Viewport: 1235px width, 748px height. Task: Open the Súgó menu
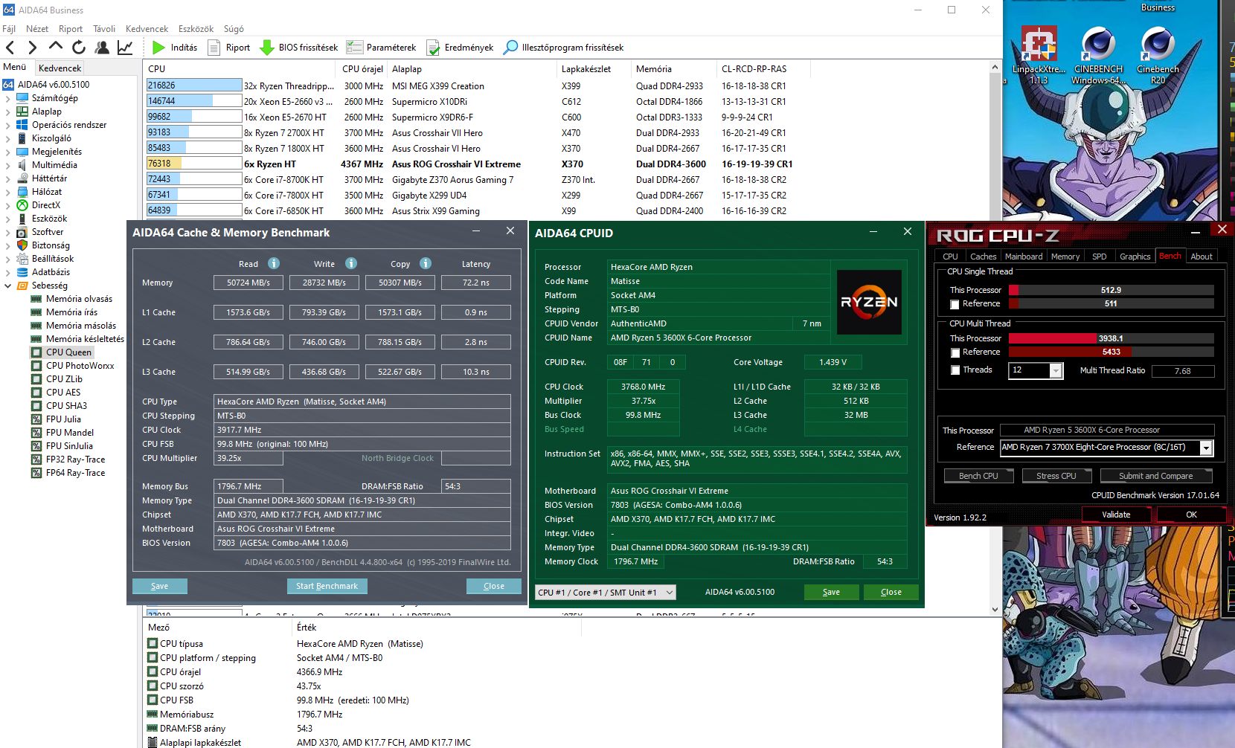pyautogui.click(x=234, y=29)
